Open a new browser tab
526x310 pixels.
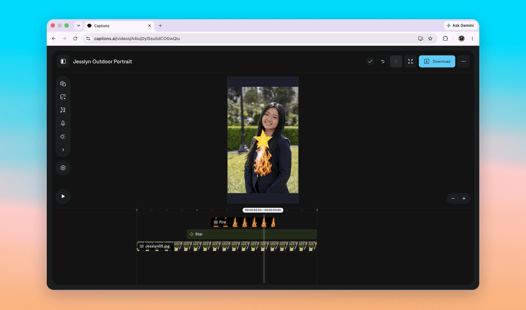click(160, 26)
